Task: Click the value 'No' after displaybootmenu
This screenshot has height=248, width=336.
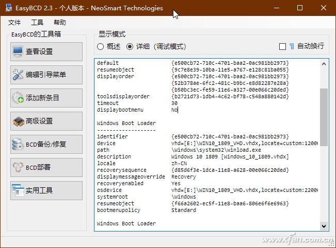Action: click(174, 110)
